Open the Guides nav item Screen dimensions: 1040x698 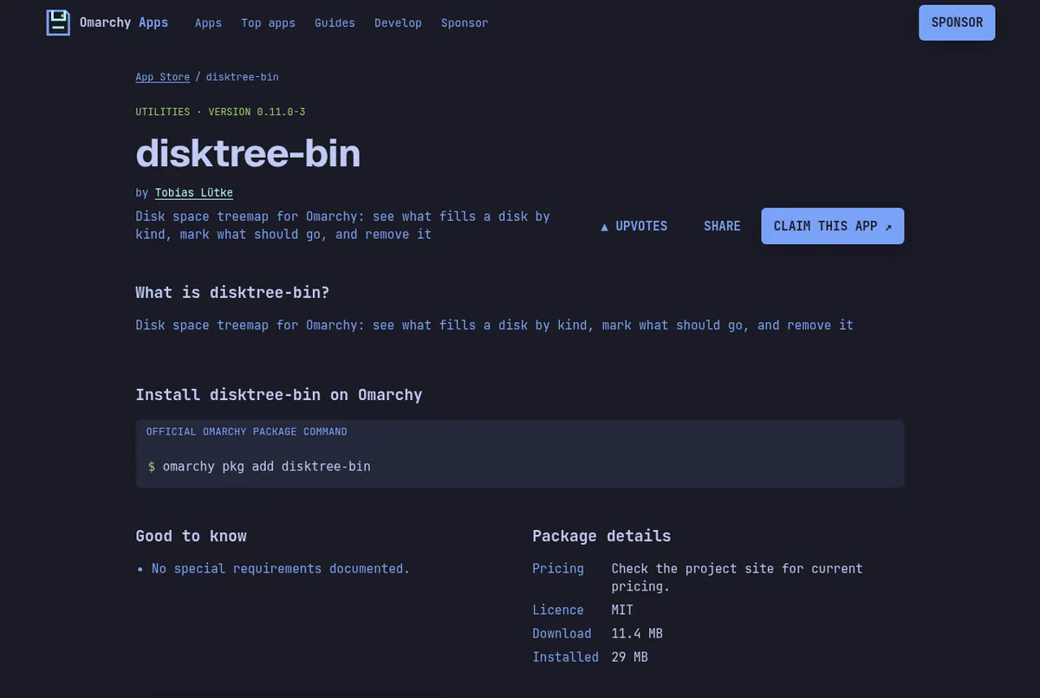335,23
